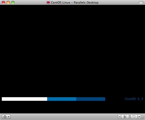Close the Parallels Desktop window
Image resolution: width=145 pixels, height=120 pixels.
[3, 2]
